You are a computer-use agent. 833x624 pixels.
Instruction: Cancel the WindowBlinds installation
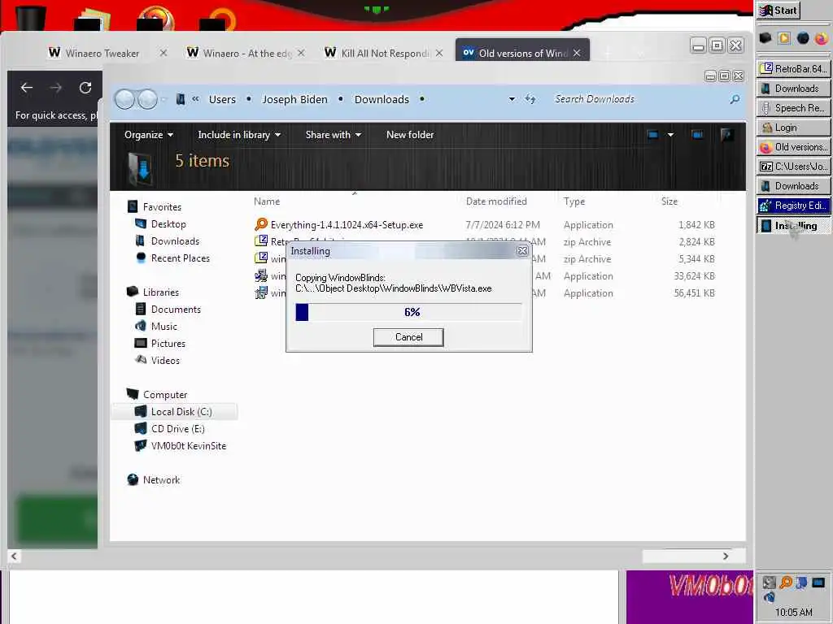click(408, 337)
